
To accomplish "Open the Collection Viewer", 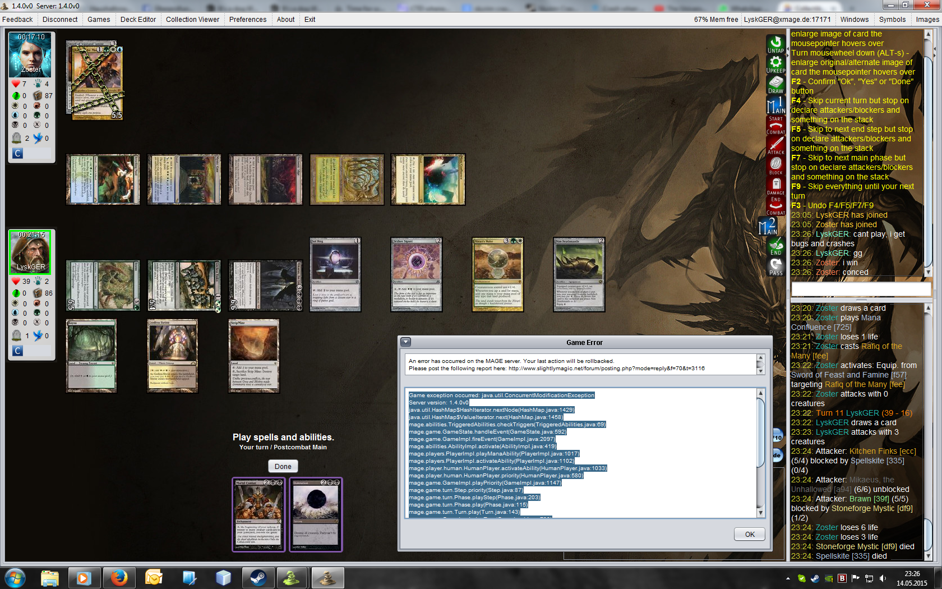I will pyautogui.click(x=192, y=20).
